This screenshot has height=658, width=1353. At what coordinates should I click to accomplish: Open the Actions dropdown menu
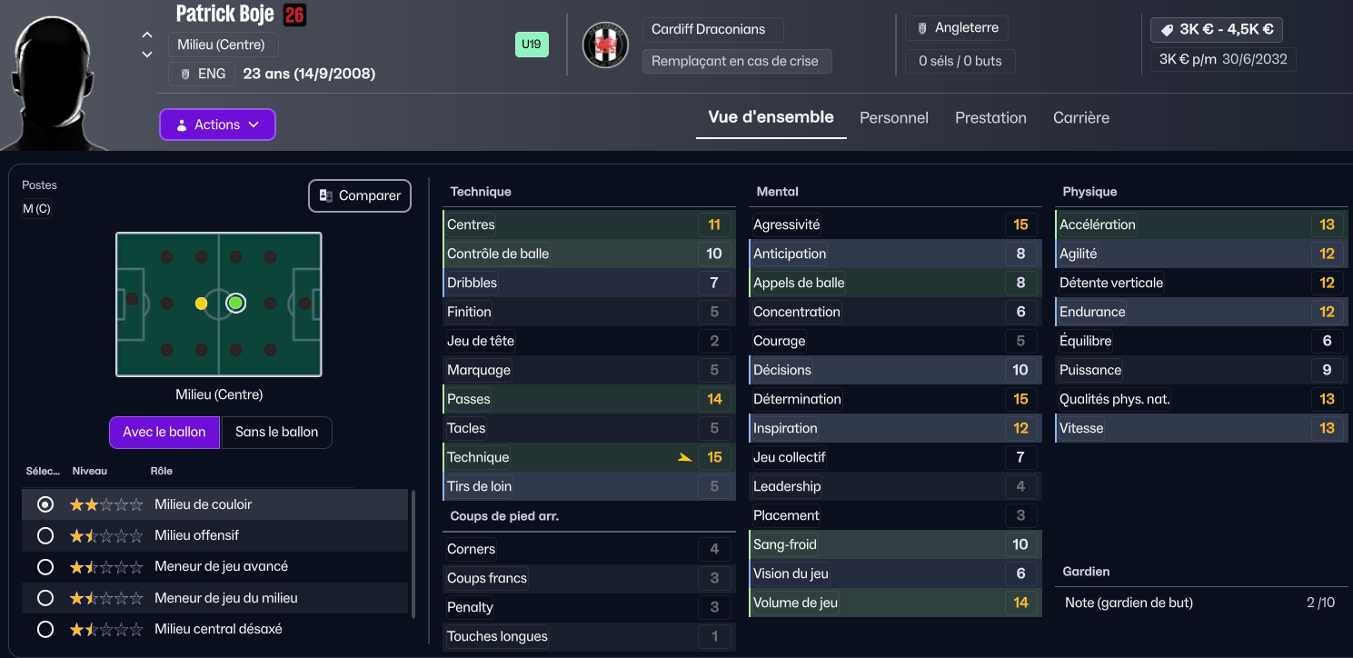(x=217, y=125)
